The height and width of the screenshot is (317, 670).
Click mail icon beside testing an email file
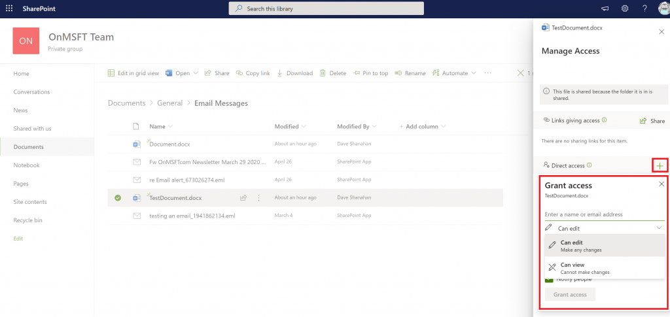coord(137,216)
